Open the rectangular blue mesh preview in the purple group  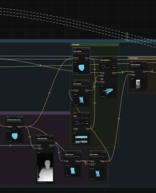73,170
